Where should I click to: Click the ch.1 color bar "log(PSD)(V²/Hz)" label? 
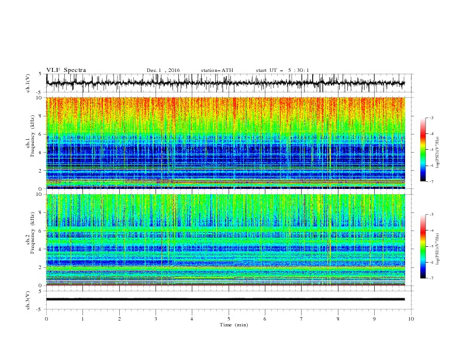[x=438, y=153]
